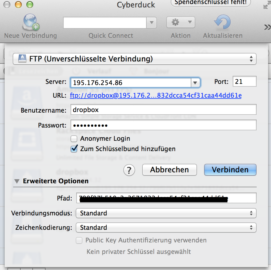271x270 pixels.
Task: Open the ftp://dropbox URL link
Action: point(156,95)
